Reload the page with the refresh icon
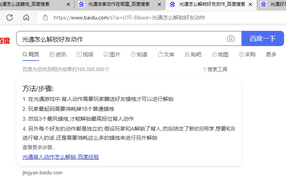The width and height of the screenshot is (286, 185). 10,18
